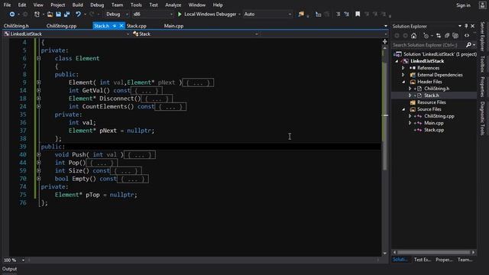The height and width of the screenshot is (275, 489).
Task: Collapse the Header Files folder
Action: pyautogui.click(x=403, y=82)
